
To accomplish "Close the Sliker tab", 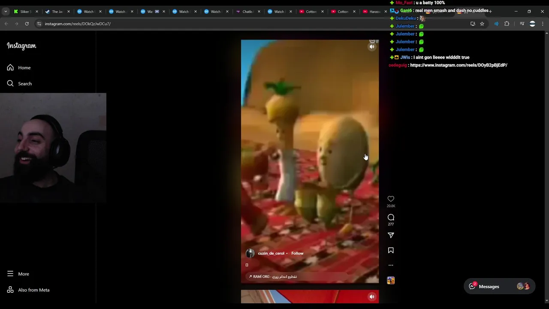I will pyautogui.click(x=37, y=12).
